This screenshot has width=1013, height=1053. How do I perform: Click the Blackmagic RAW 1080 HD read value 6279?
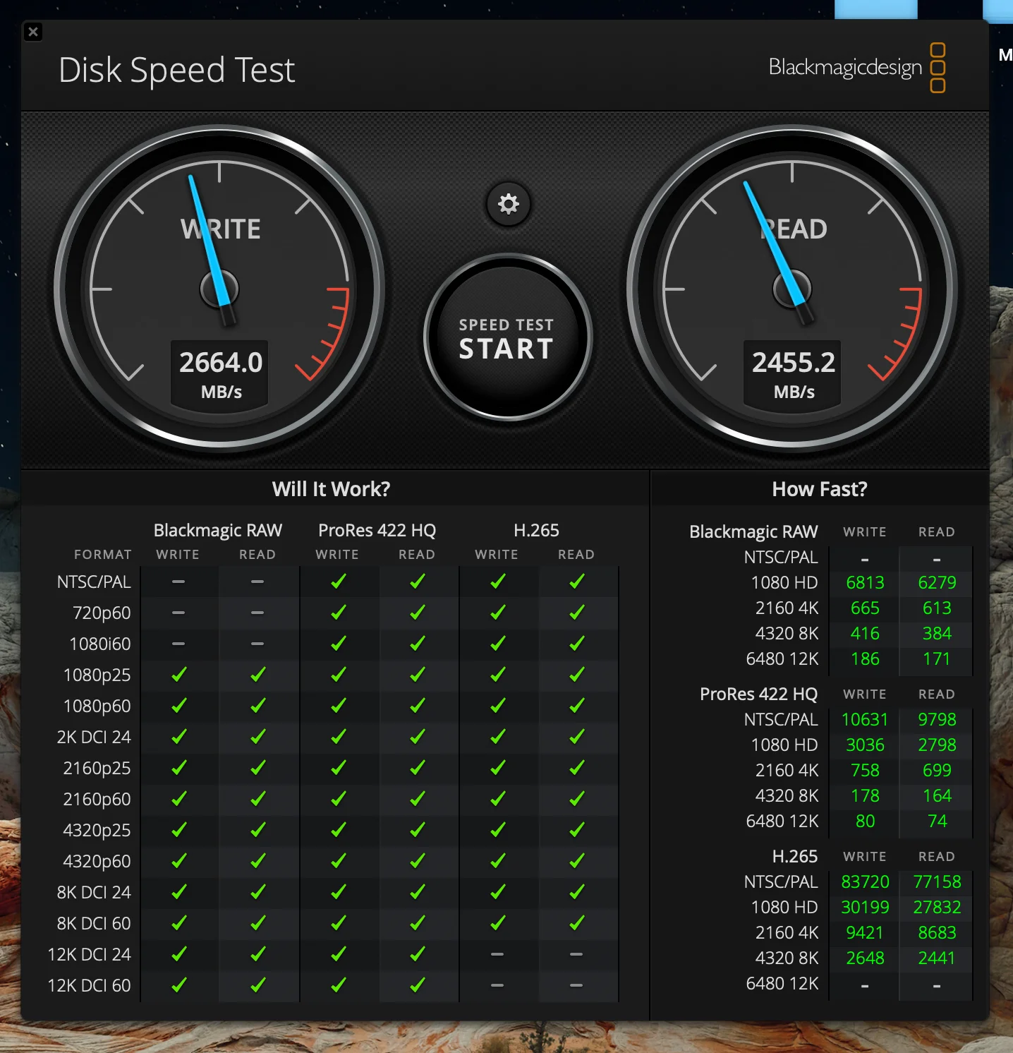(x=937, y=582)
